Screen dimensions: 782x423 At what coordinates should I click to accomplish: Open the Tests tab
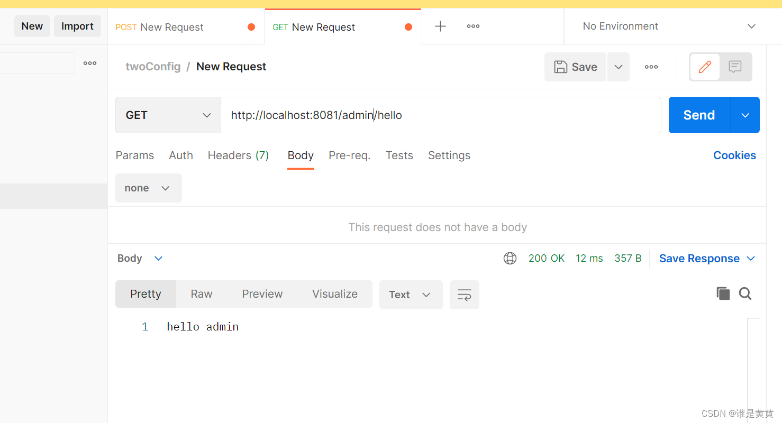click(399, 155)
